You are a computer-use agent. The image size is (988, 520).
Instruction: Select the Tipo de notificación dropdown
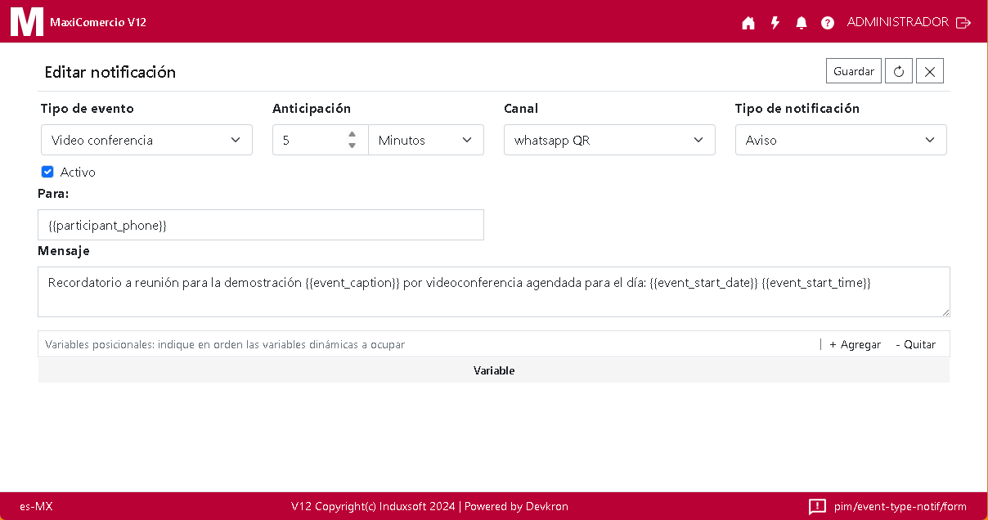[x=840, y=140]
